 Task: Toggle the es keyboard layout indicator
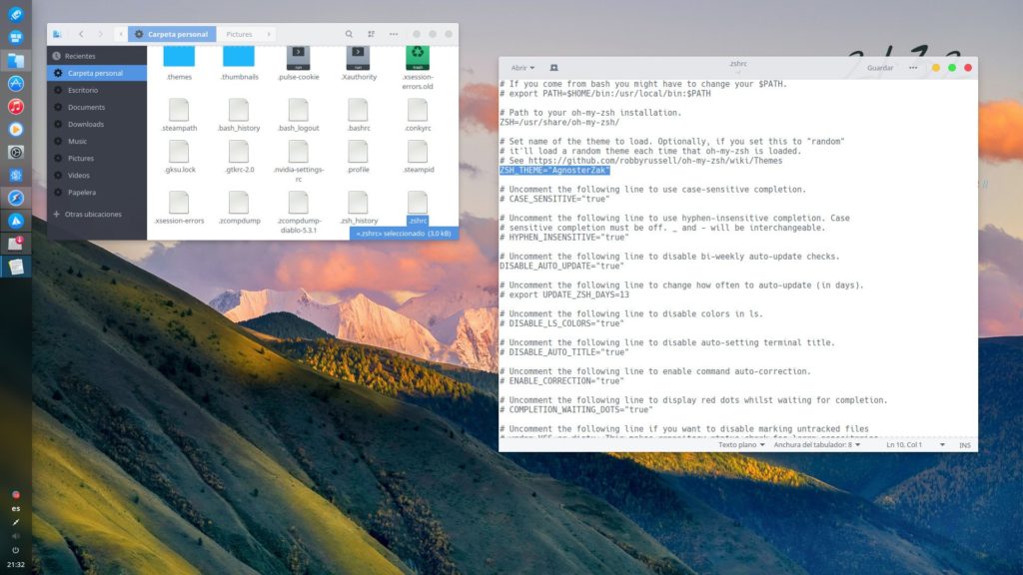[16, 508]
